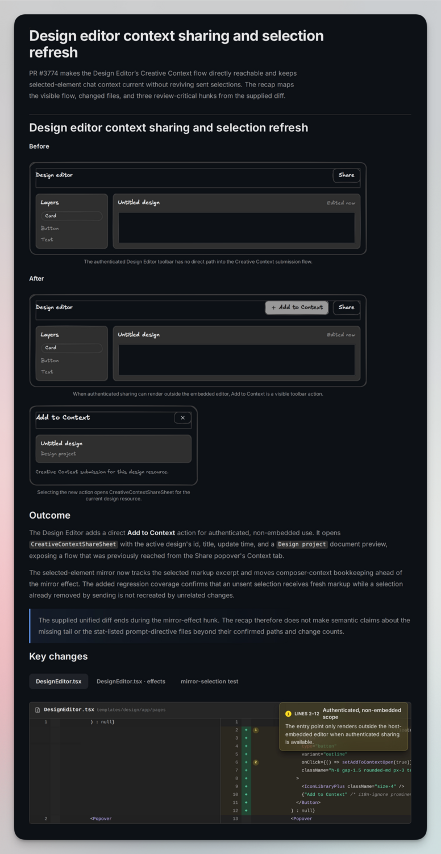The width and height of the screenshot is (441, 854).
Task: Select the mirror-selection test tab
Action: point(209,681)
